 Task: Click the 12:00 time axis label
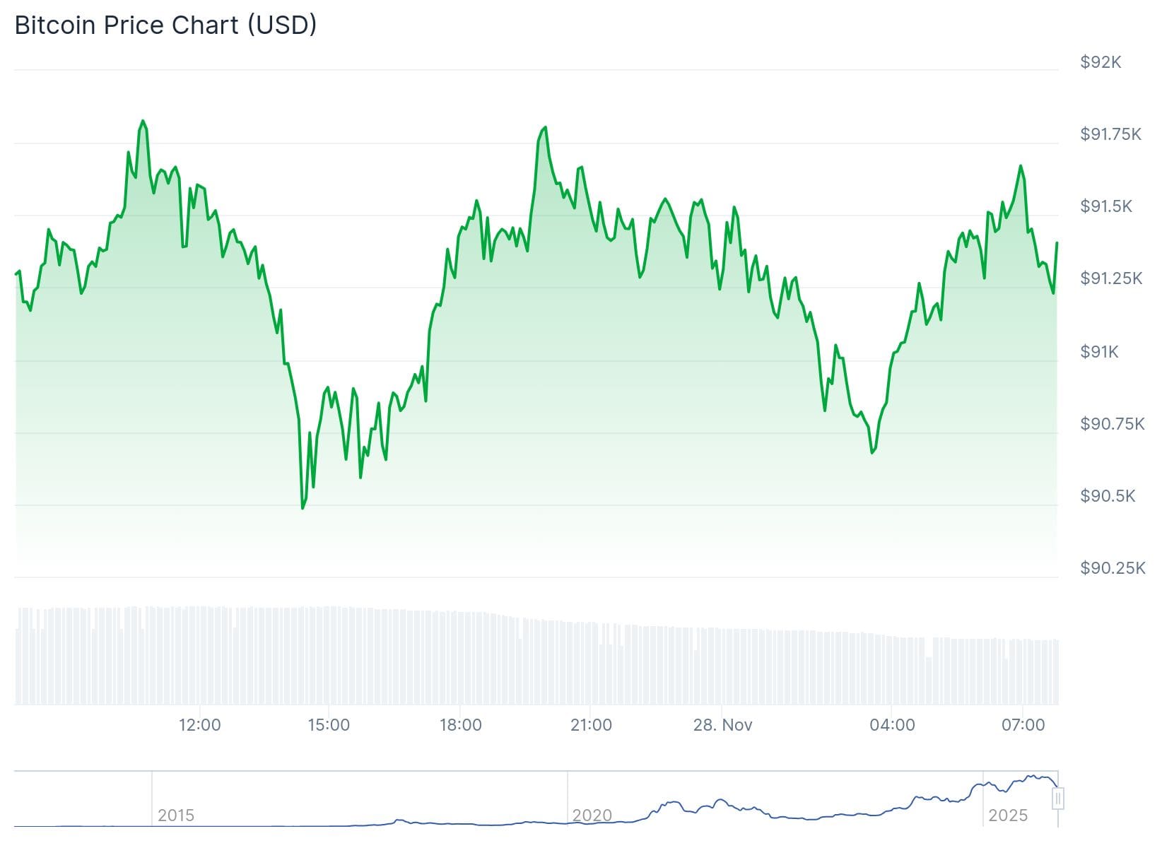(x=199, y=725)
